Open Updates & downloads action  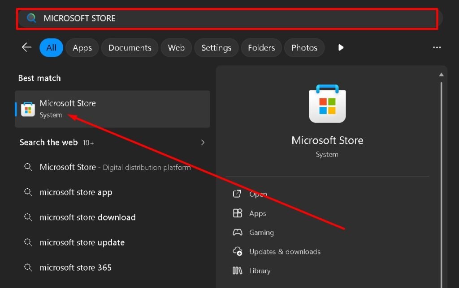point(285,251)
